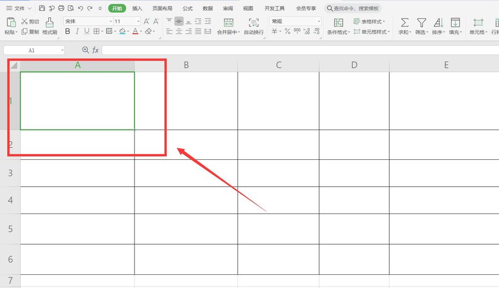
Task: Switch to the 开发工具 Developer tab
Action: 274,8
